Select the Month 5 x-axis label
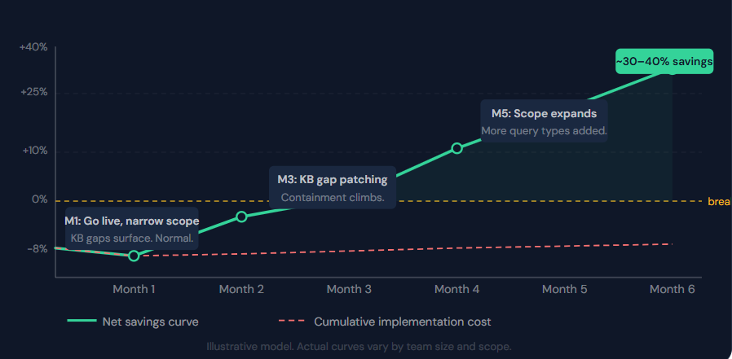 [565, 289]
